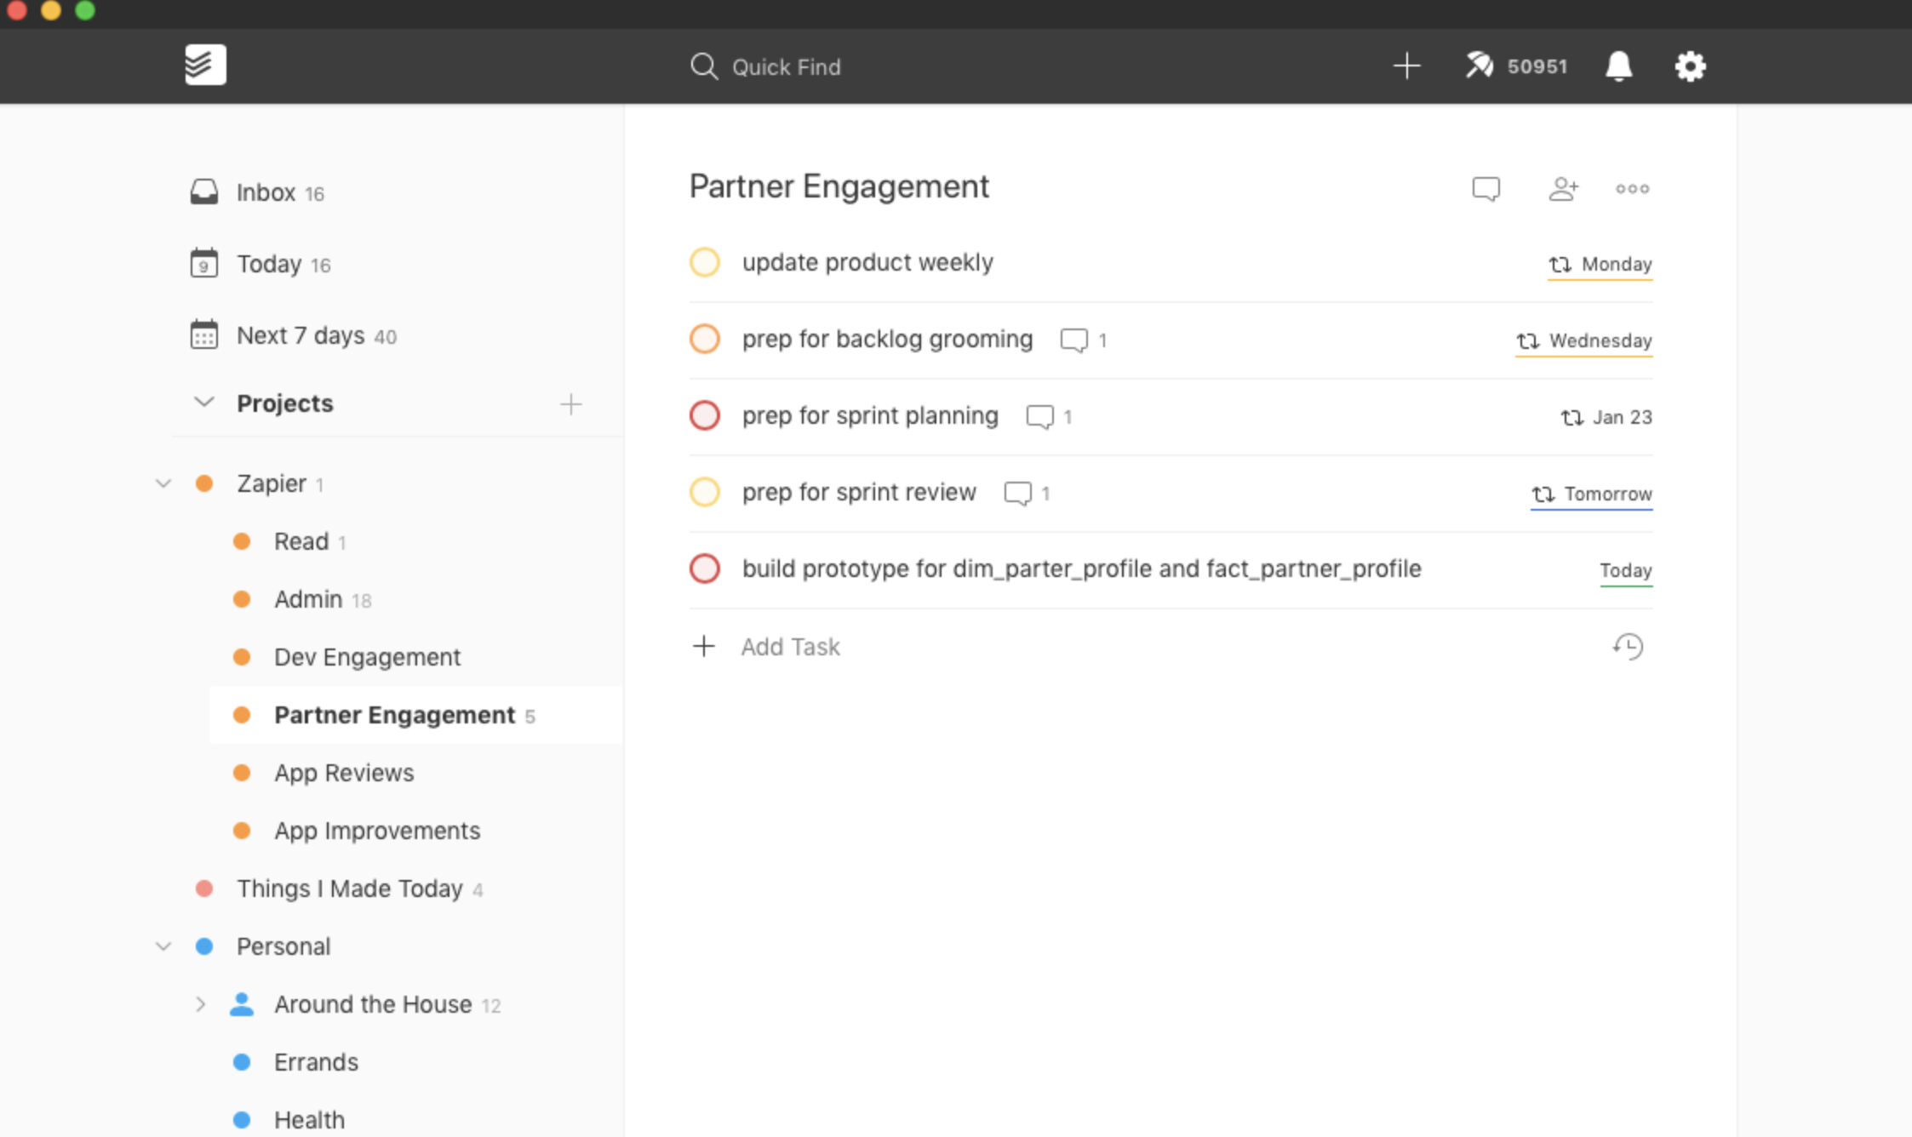This screenshot has width=1912, height=1137.
Task: Open the karma score 50951 icon
Action: tap(1480, 66)
